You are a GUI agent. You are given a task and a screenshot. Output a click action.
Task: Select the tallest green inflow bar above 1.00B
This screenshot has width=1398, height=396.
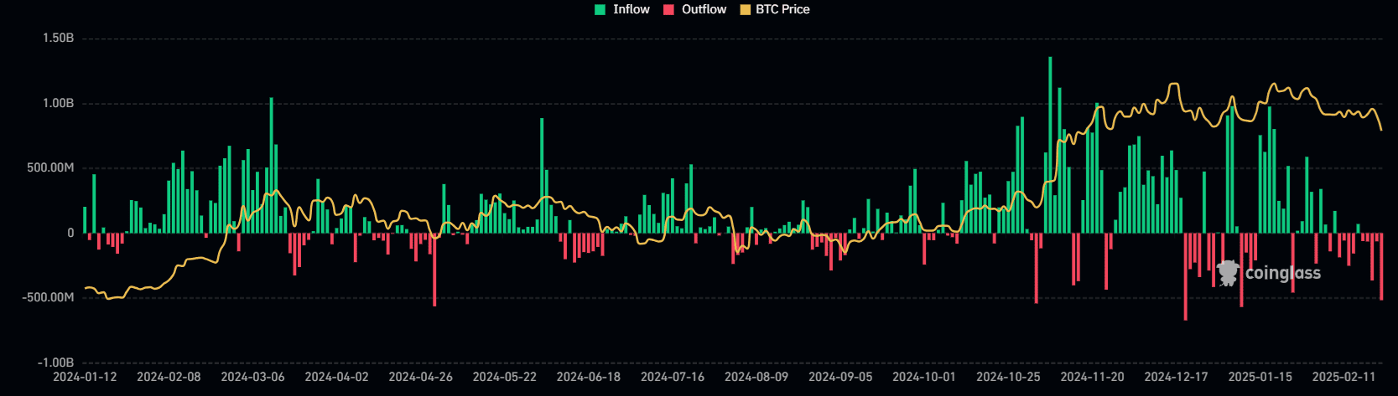click(x=1050, y=142)
